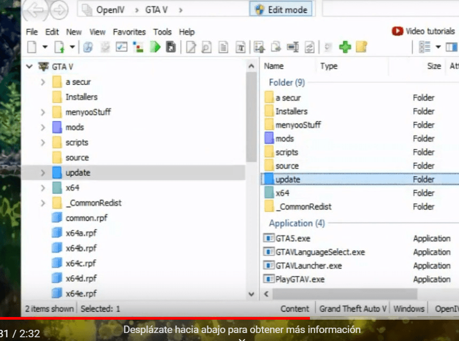
Task: Click the Video tutorials link text
Action: click(x=428, y=31)
